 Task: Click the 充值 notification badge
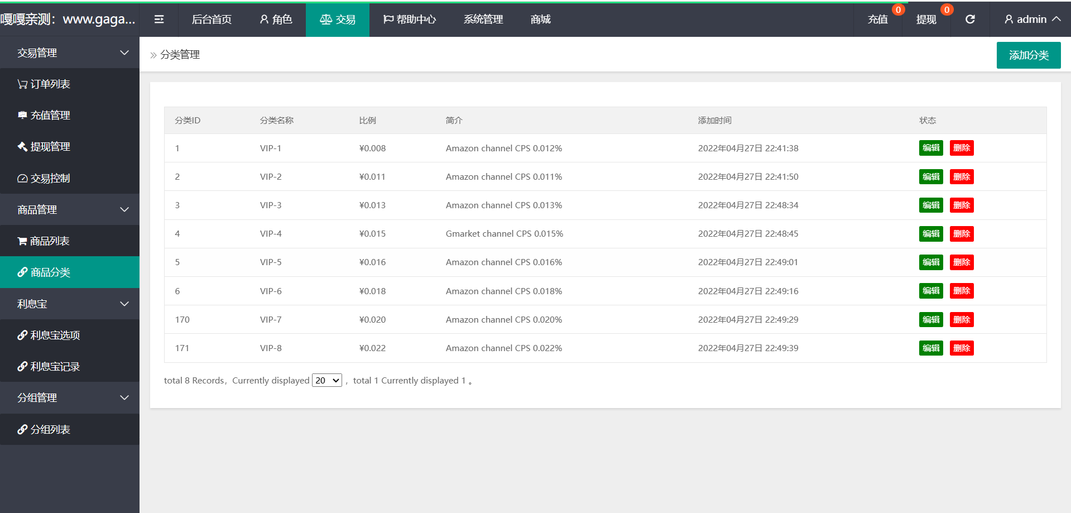(898, 9)
